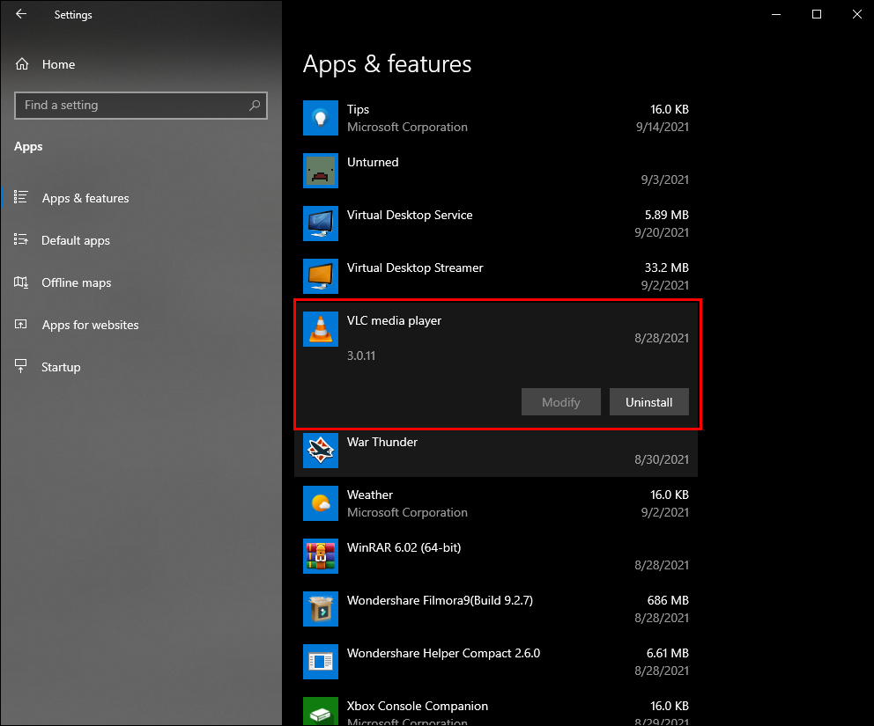Open the Startup apps page
Image resolution: width=874 pixels, height=726 pixels.
[61, 367]
